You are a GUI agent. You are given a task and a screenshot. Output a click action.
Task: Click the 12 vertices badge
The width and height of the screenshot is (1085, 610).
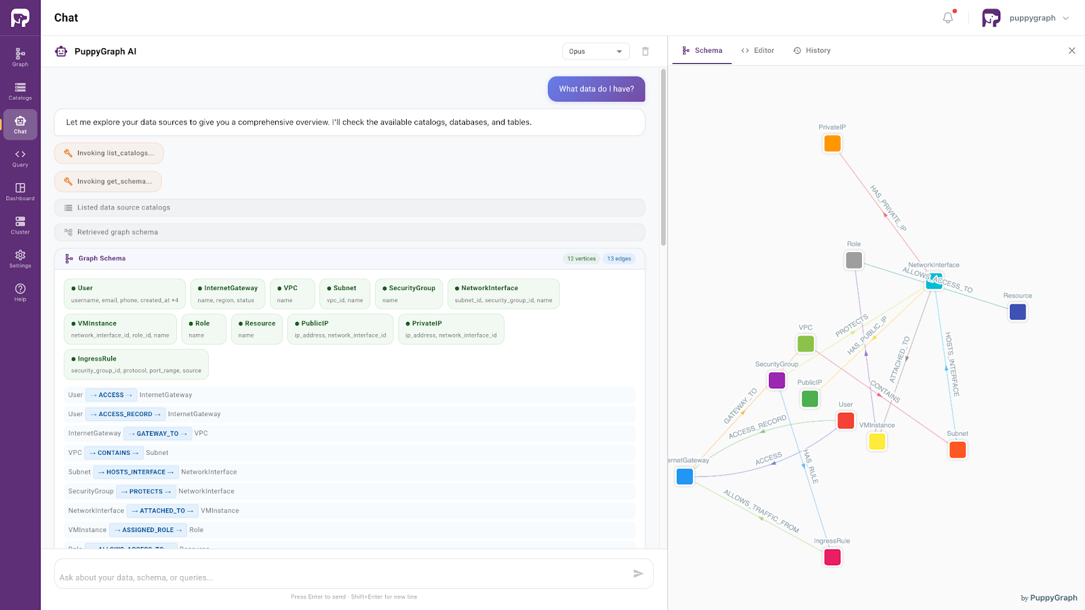pos(582,259)
